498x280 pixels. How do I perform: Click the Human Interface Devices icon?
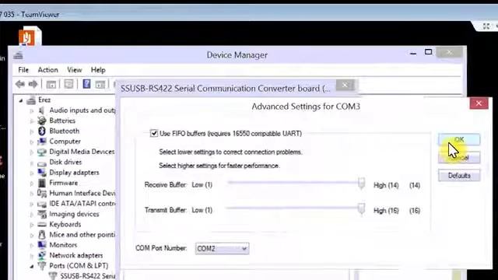(41, 193)
